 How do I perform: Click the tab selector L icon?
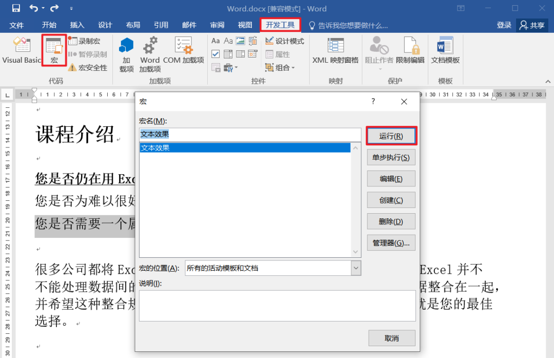coord(7,95)
